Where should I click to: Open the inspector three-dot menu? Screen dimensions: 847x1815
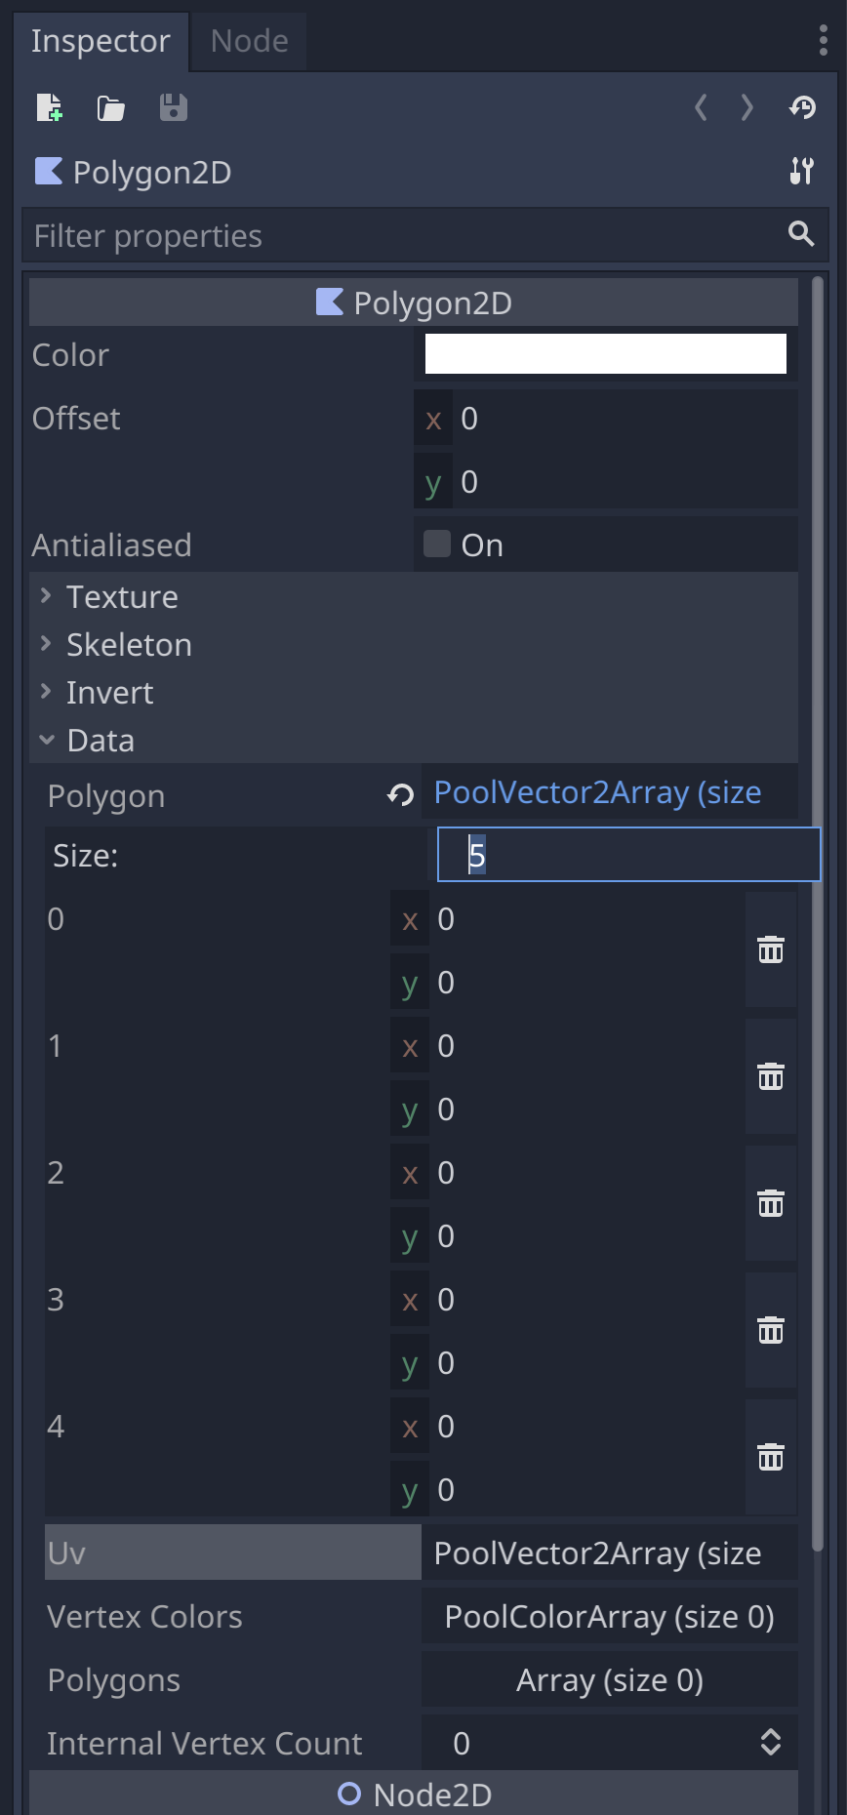tap(823, 40)
